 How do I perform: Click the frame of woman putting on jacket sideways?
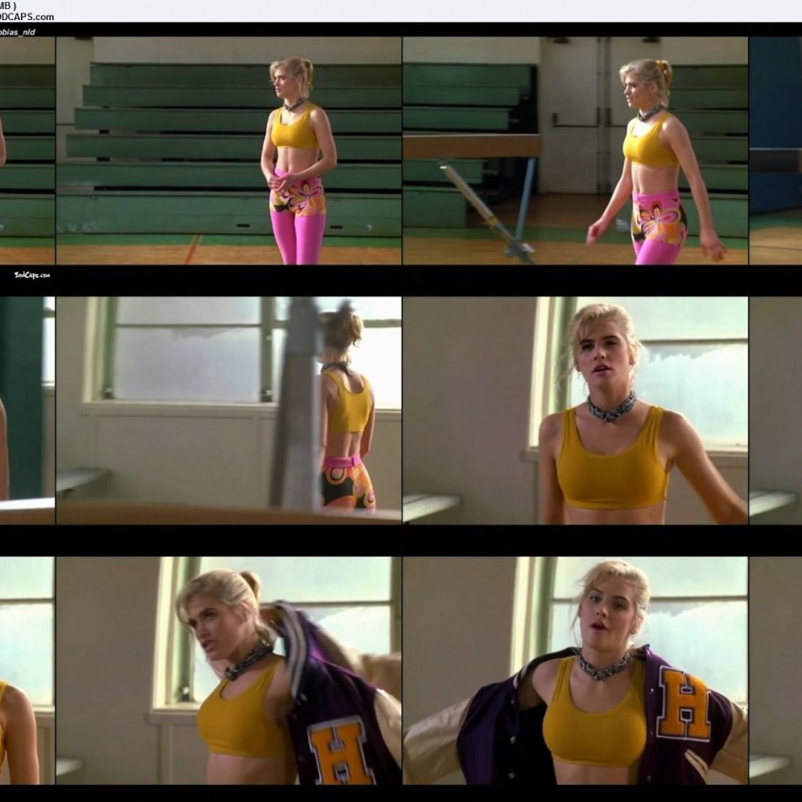228,670
